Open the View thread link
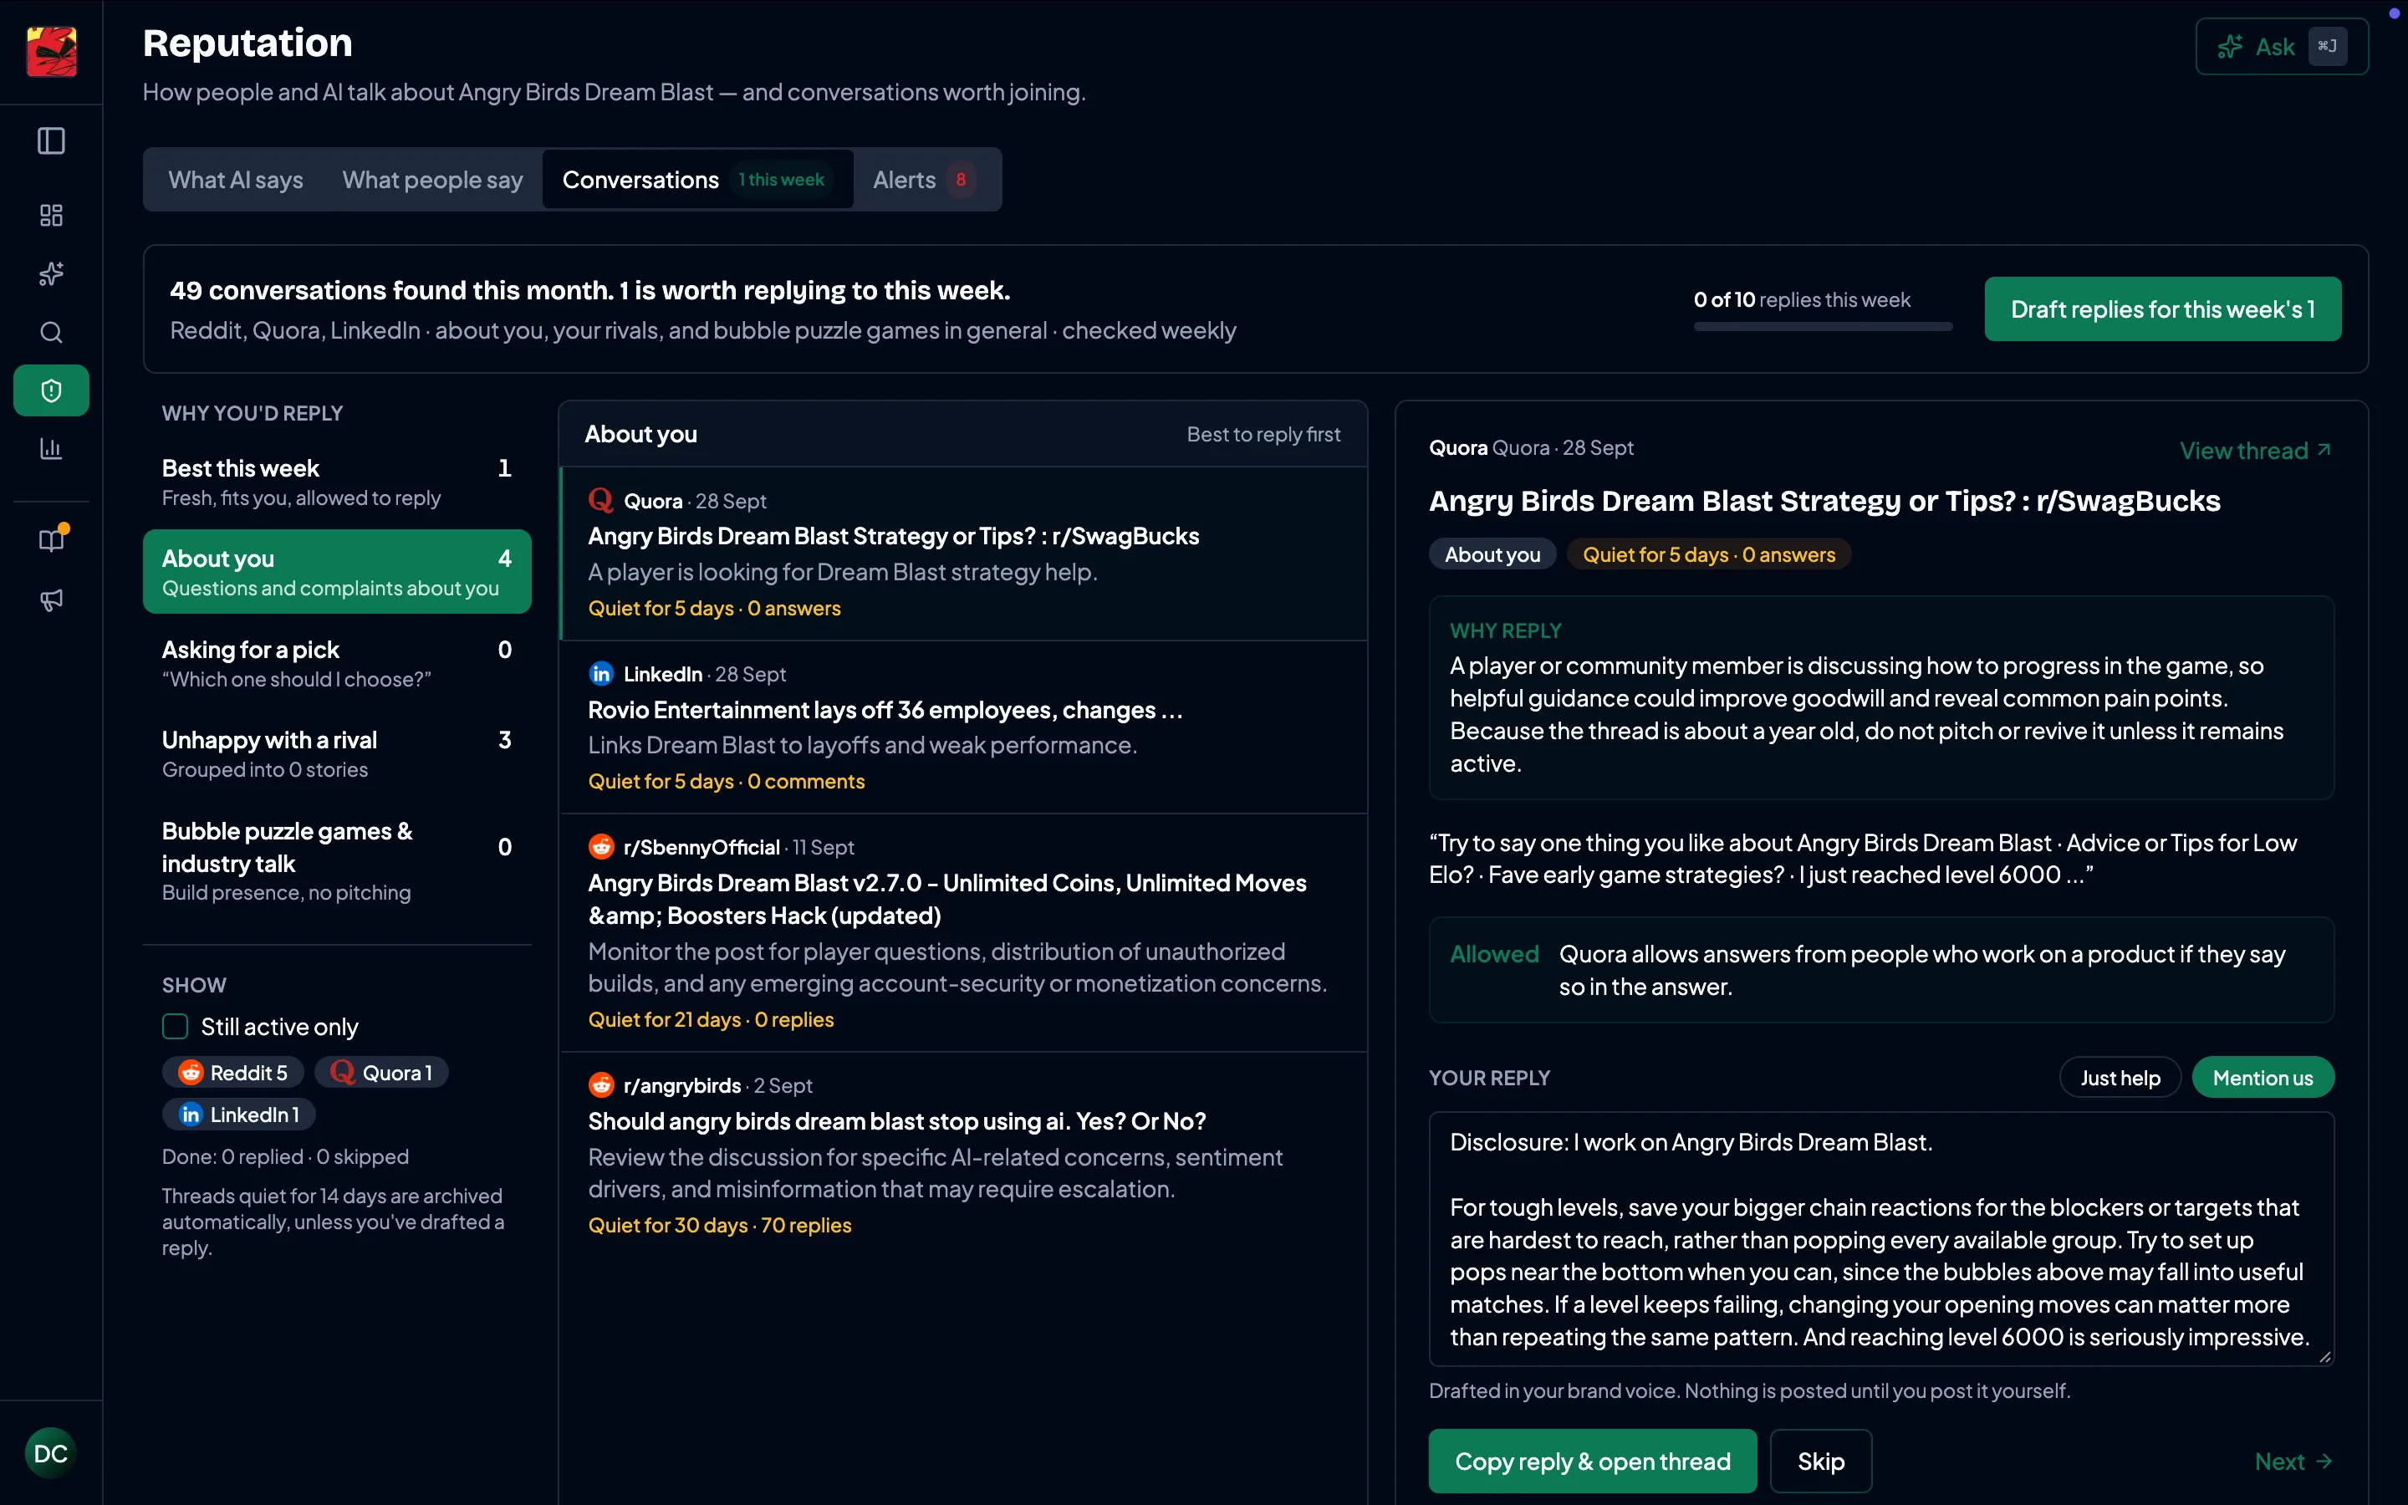Image resolution: width=2408 pixels, height=1505 pixels. coord(2255,450)
